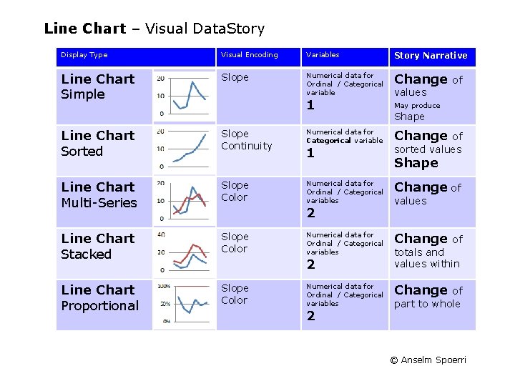Open the multi-series line chart image

(184, 201)
